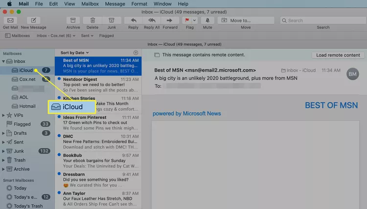Select the iCloud inbox in the sidebar
Viewport: 367px width, 209px height.
pos(27,70)
